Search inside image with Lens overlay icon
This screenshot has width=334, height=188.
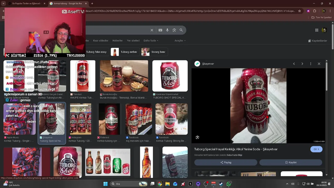197,137
